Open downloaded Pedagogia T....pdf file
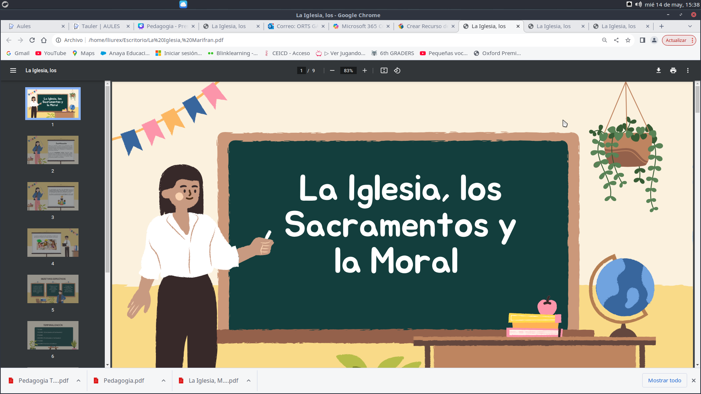Viewport: 701px width, 394px height. (x=39, y=381)
